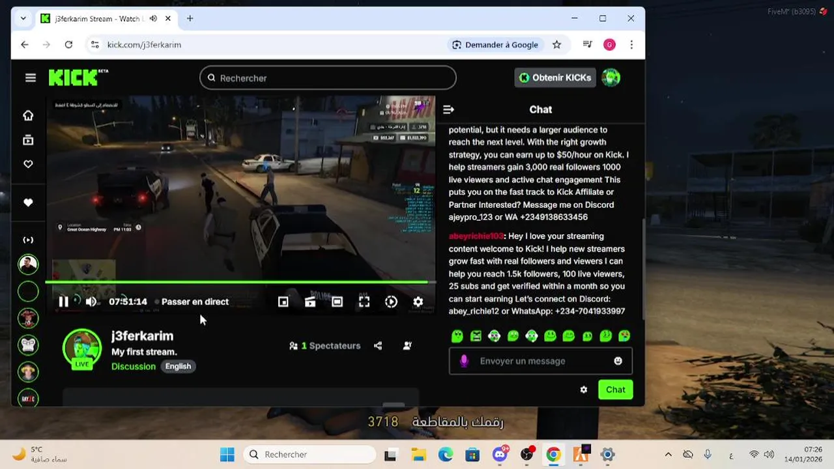Open Windows Start menu
Screen dimensions: 834x469
[x=227, y=454]
